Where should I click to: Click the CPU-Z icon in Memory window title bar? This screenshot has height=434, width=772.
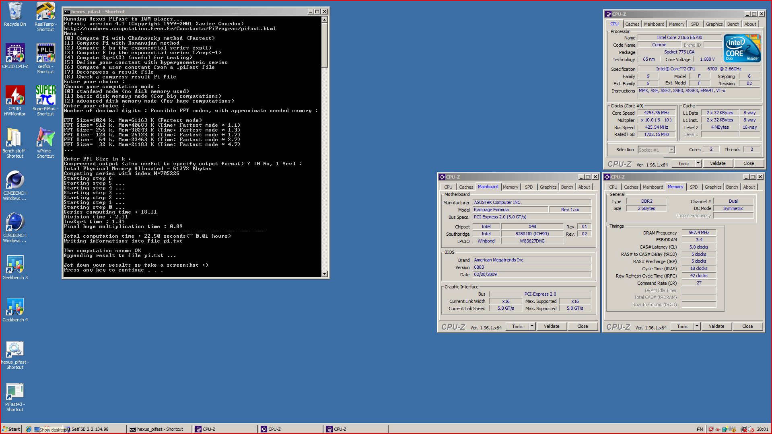coord(607,177)
